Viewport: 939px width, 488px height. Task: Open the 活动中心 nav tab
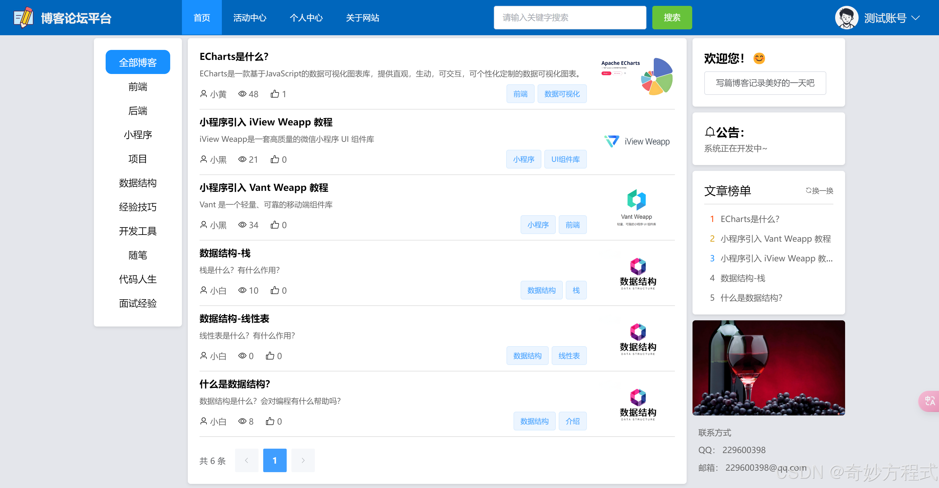(x=250, y=18)
